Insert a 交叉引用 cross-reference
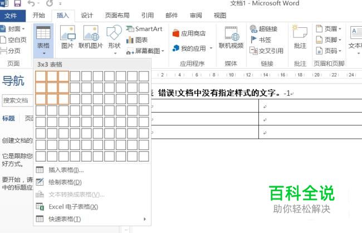This screenshot has height=233, width=362. pyautogui.click(x=267, y=51)
